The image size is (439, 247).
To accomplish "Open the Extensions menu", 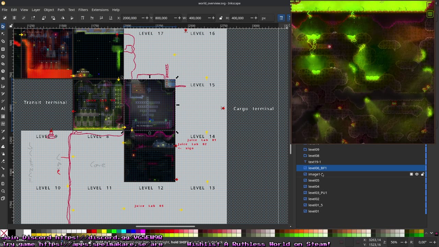I will pyautogui.click(x=100, y=10).
